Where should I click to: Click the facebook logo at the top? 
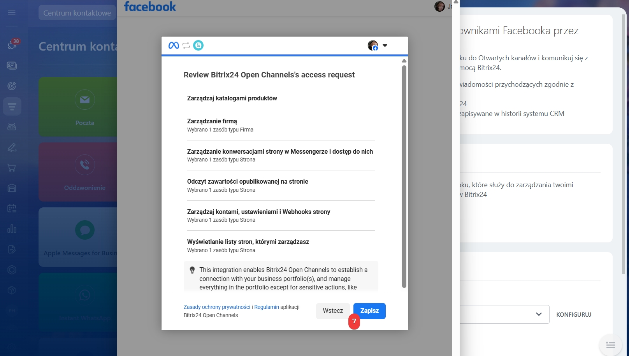[x=150, y=7]
